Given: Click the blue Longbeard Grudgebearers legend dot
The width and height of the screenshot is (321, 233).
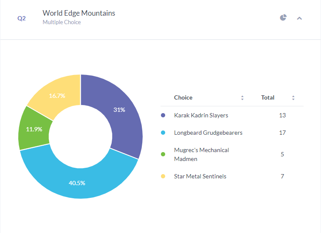Looking at the screenshot, I should click(163, 133).
